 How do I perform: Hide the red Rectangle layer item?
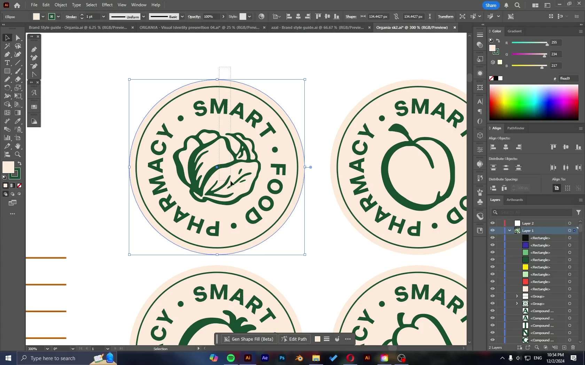click(492, 282)
